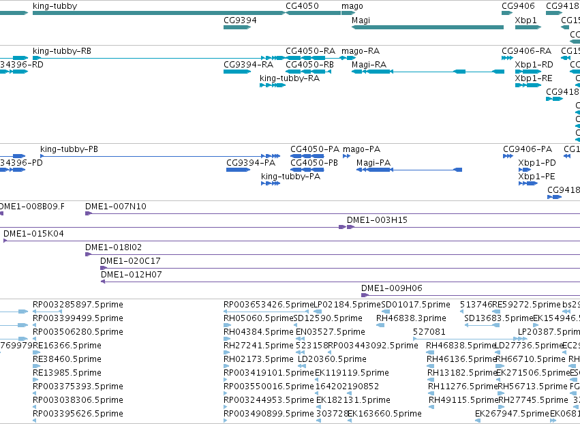The width and height of the screenshot is (580, 424).
Task: Select EST RP003244953.5prime
Action: (226, 406)
